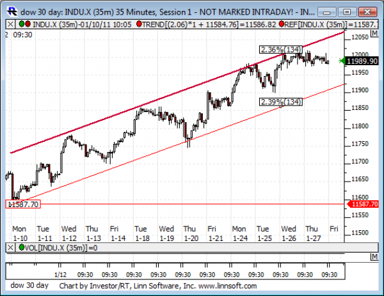Click the 11800 price scale value
The height and width of the screenshot is (296, 384).
(x=360, y=126)
